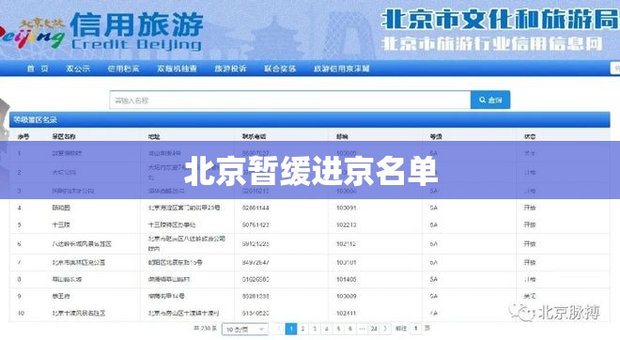Click the arrow on the page size selector
The width and height of the screenshot is (620, 340).
pos(261,329)
